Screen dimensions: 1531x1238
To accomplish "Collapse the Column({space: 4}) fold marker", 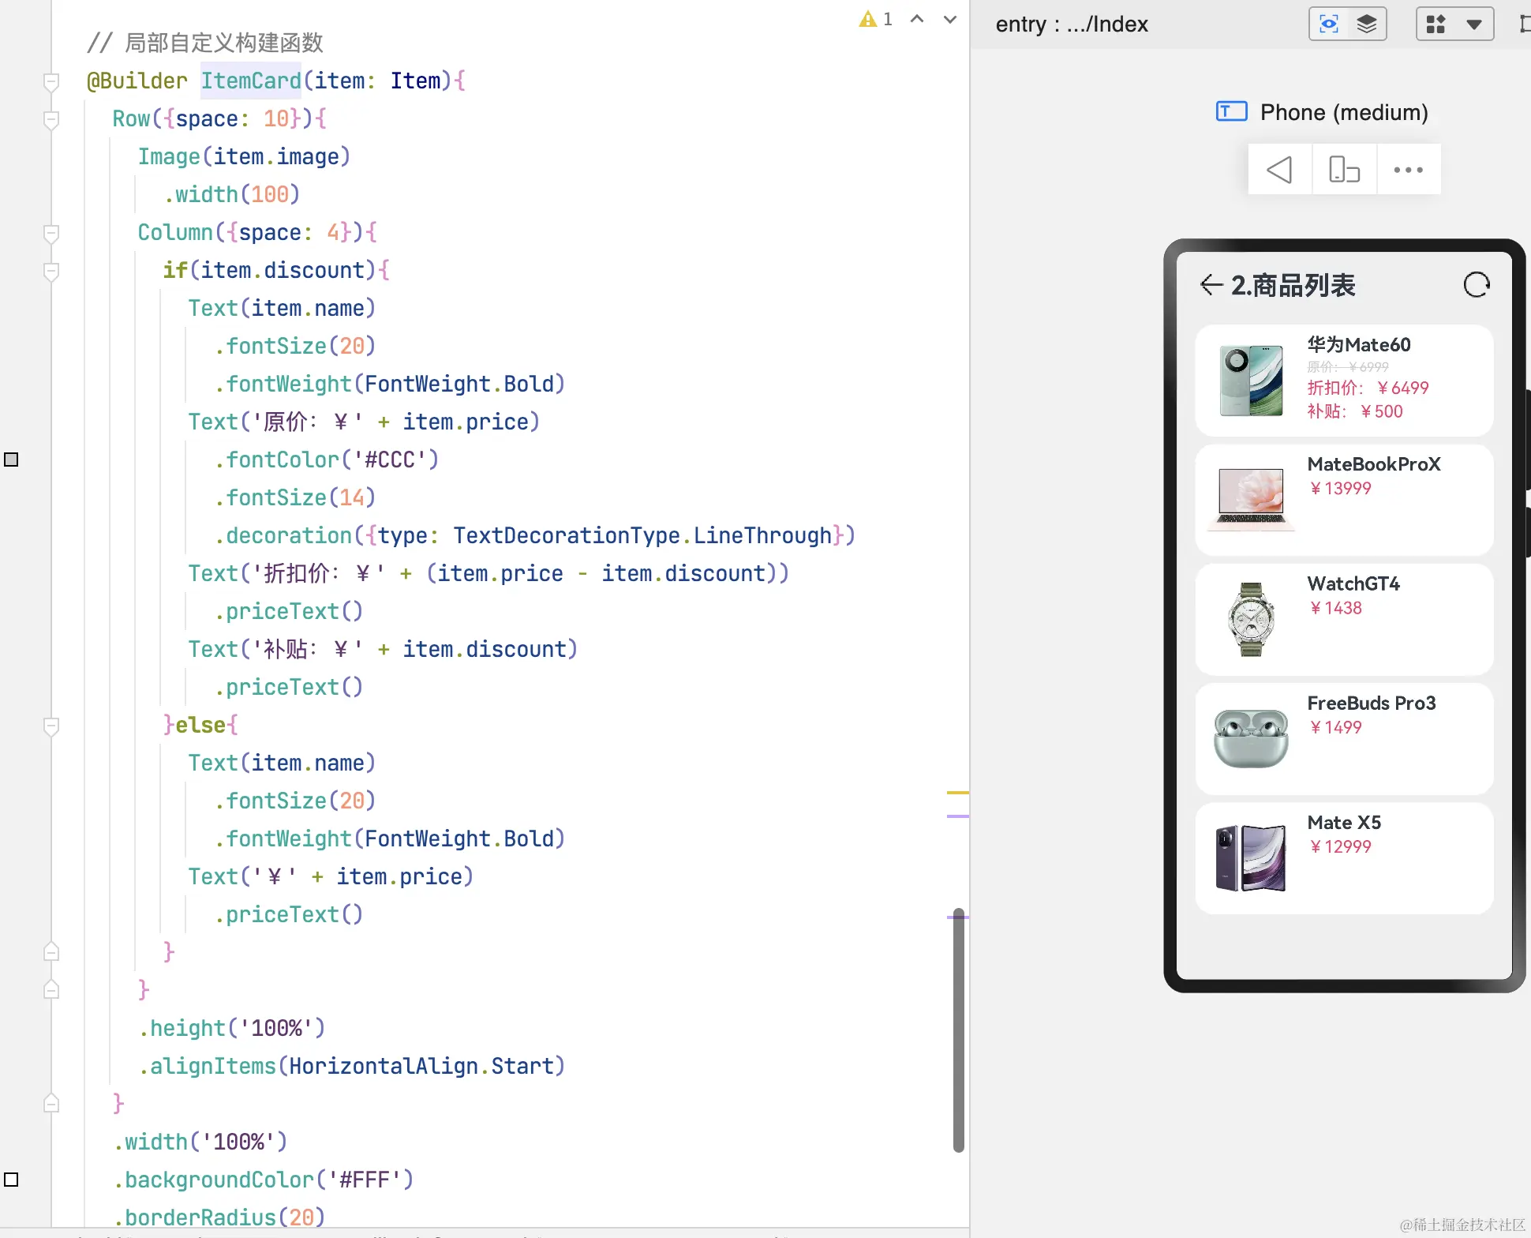I will pos(51,233).
